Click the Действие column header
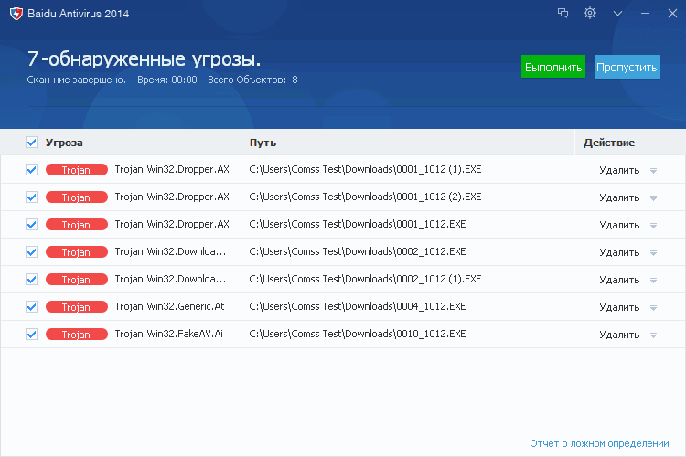This screenshot has height=457, width=686. click(608, 143)
